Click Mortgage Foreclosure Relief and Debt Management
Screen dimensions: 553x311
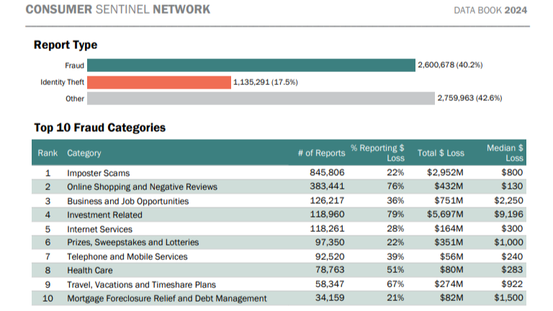tap(167, 299)
